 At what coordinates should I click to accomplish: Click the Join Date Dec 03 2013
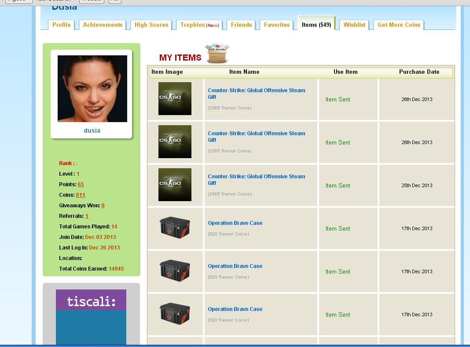coord(100,237)
